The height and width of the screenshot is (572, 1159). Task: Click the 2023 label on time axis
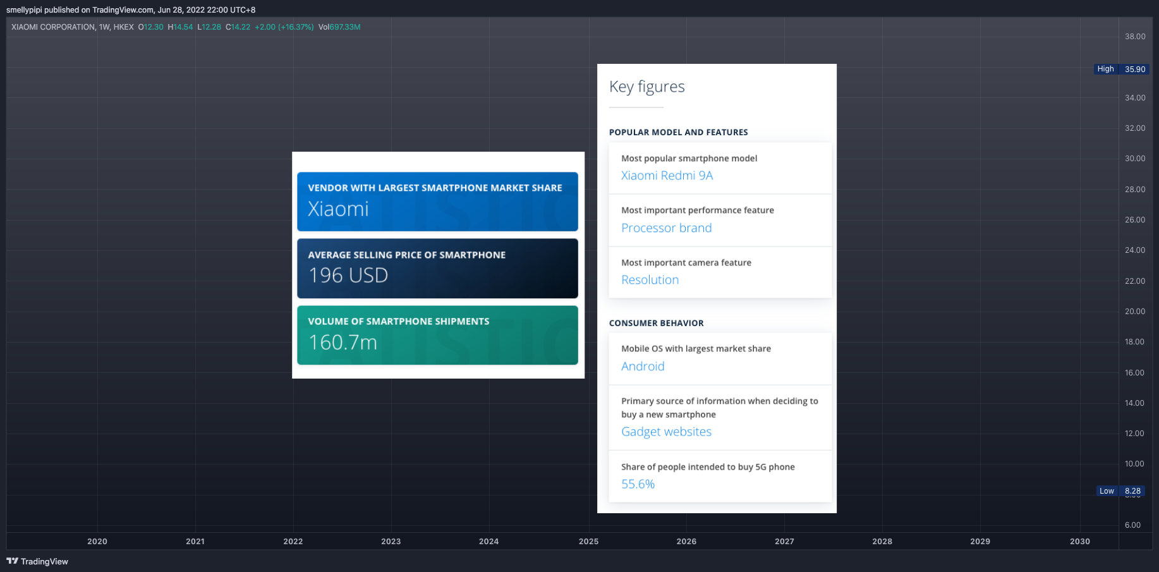pos(391,542)
